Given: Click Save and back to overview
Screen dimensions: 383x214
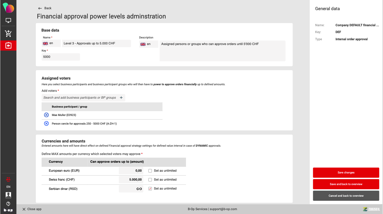Looking at the screenshot, I should [x=346, y=184].
